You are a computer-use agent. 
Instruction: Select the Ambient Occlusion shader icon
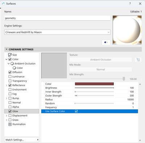click(x=12, y=64)
